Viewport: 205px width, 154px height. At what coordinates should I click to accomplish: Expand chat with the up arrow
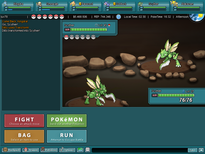coord(201,150)
